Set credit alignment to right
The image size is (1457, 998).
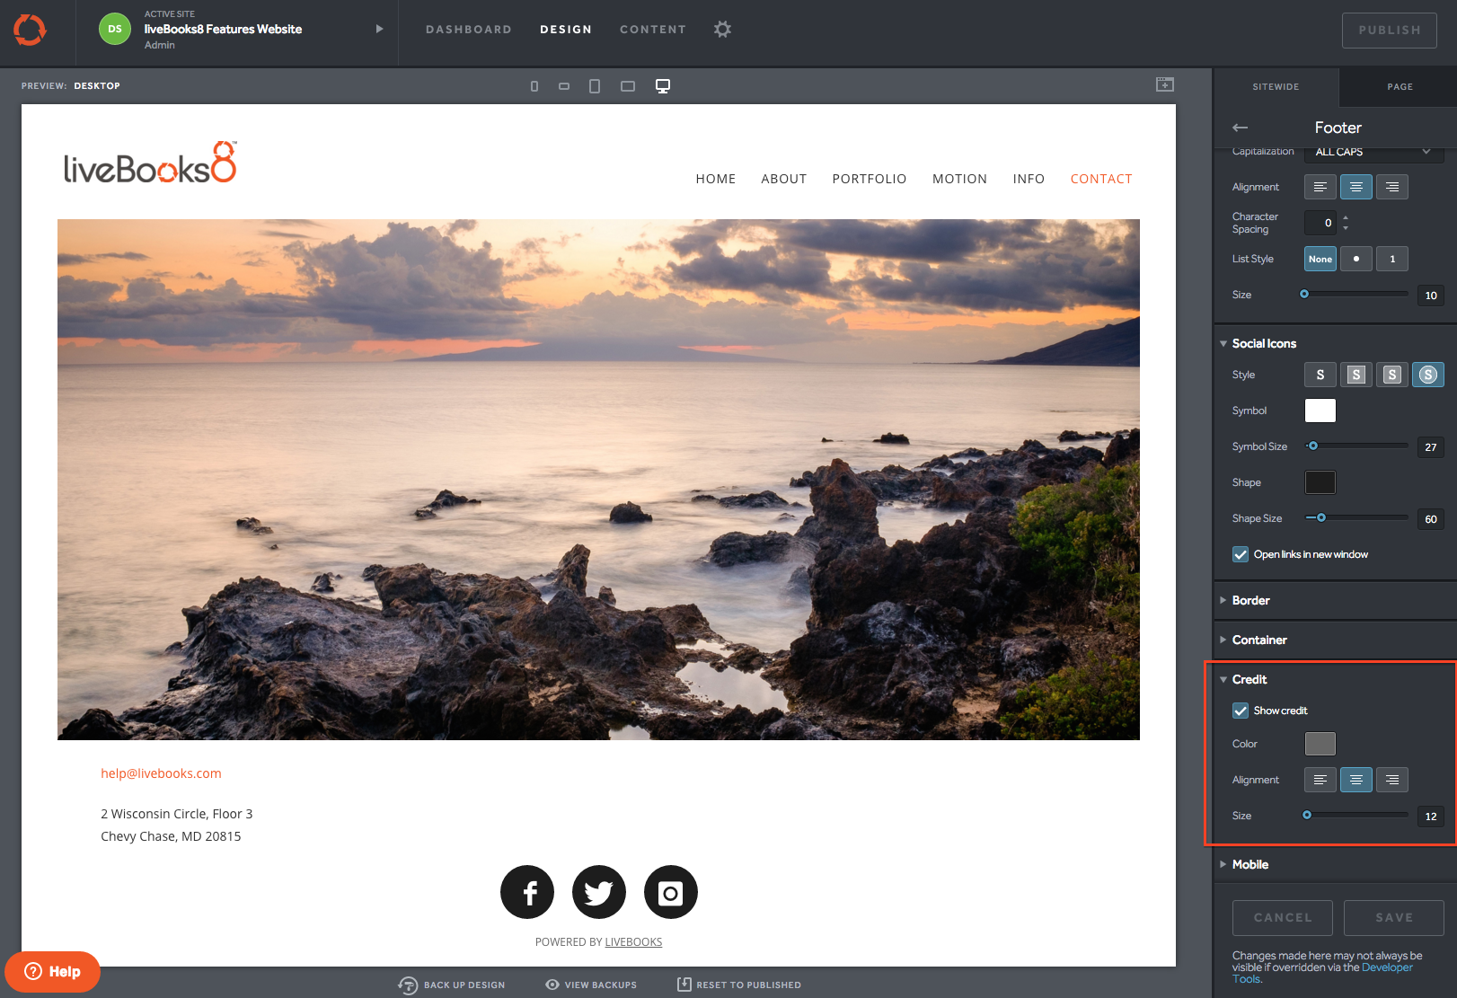pyautogui.click(x=1391, y=780)
